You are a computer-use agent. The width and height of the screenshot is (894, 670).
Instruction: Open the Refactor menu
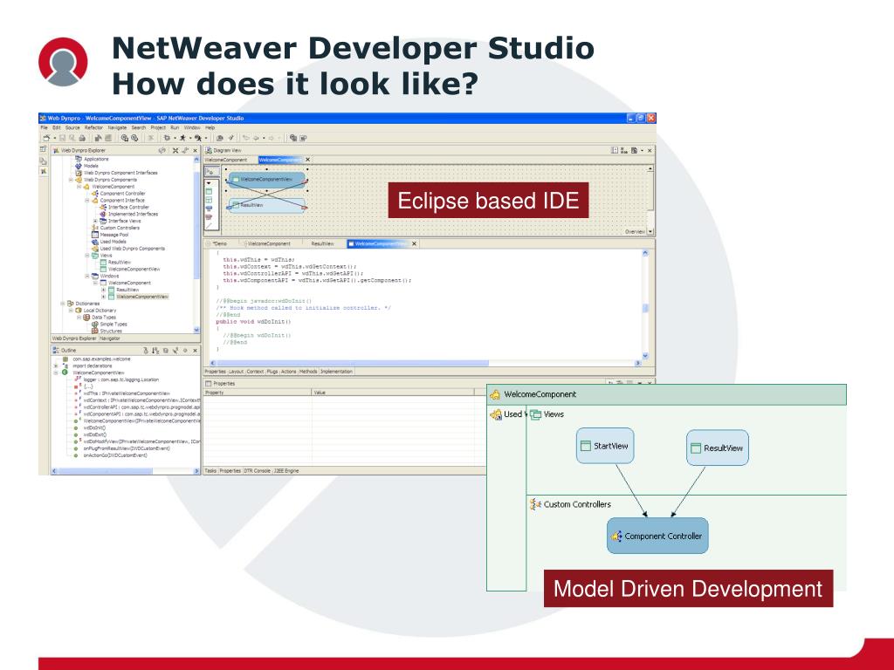coord(93,127)
